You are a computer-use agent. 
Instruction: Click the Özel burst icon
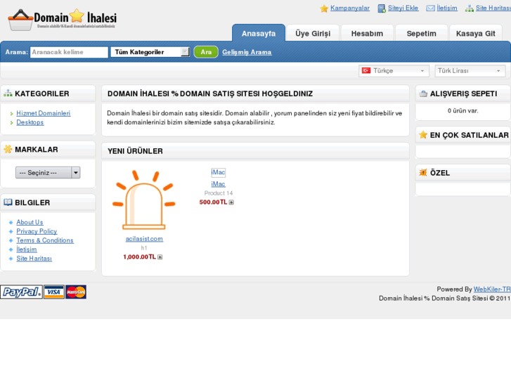423,172
